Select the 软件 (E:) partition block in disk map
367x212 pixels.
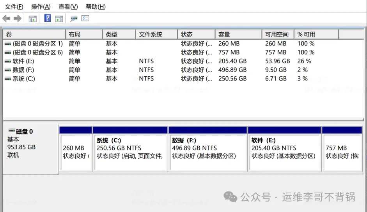[284, 152]
